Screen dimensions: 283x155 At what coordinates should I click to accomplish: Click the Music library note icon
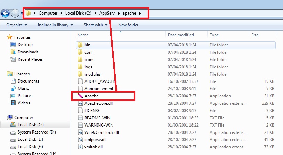[13, 88]
